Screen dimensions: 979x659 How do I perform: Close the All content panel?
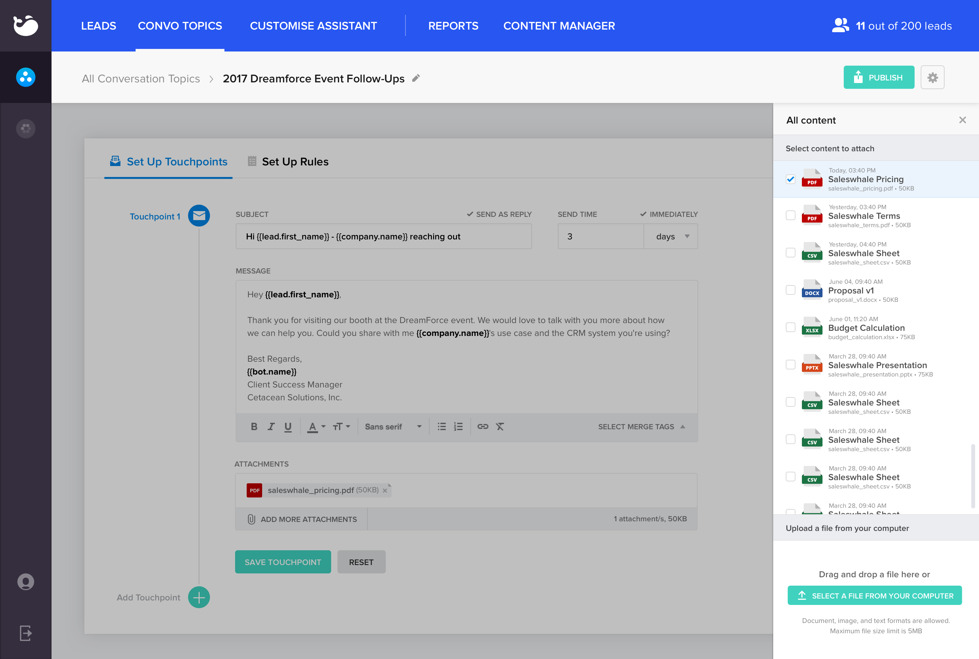click(x=962, y=120)
